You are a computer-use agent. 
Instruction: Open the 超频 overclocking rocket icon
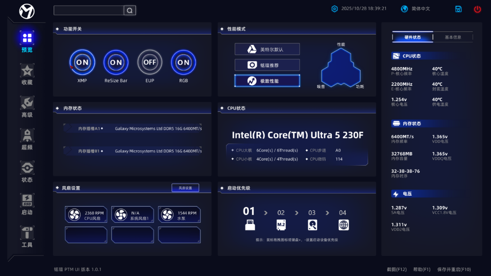pos(27,136)
